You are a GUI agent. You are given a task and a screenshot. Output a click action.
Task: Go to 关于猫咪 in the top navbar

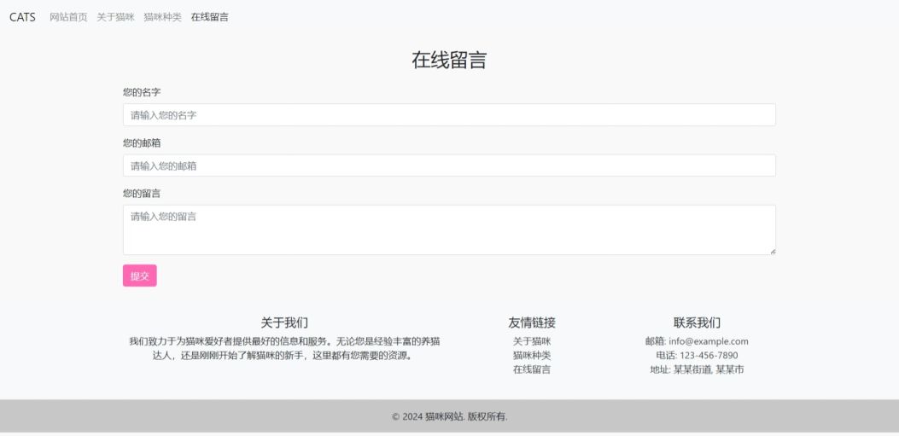tap(115, 17)
